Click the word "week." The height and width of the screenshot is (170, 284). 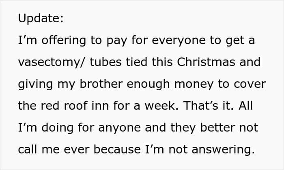coord(161,106)
